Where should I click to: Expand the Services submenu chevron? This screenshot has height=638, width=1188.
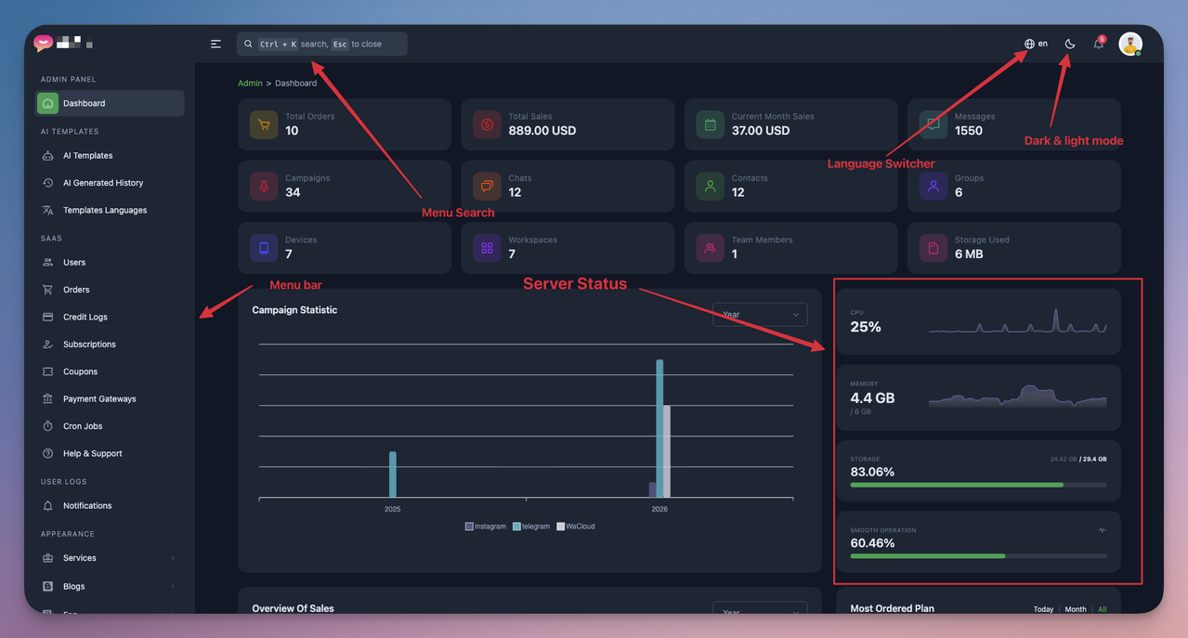click(173, 558)
